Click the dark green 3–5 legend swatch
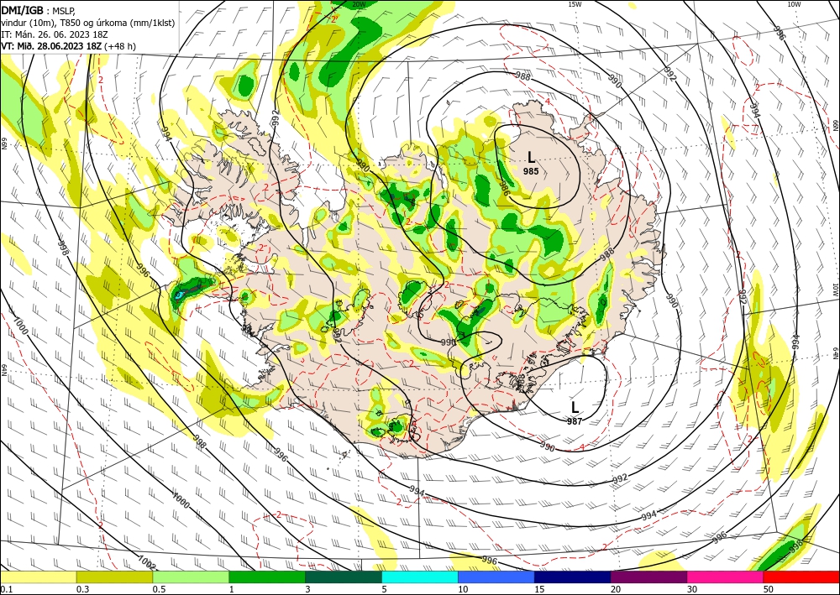 click(344, 577)
